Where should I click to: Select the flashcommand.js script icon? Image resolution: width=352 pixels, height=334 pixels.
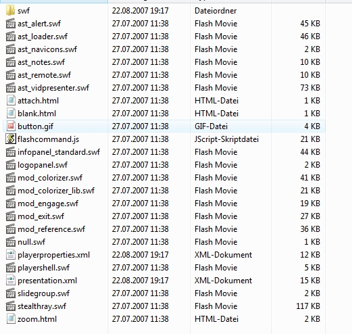[11, 139]
